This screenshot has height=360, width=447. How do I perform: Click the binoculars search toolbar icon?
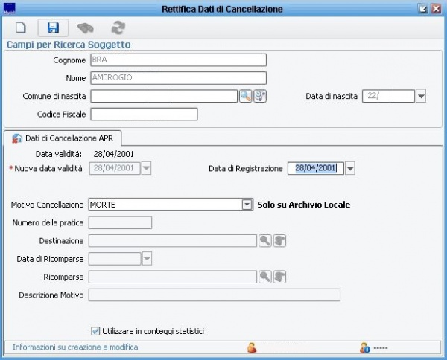coord(86,28)
